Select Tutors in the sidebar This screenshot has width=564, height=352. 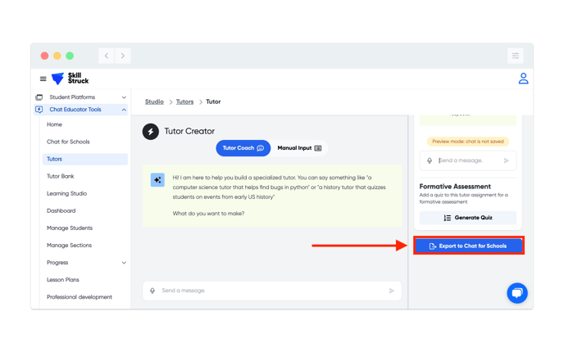85,159
